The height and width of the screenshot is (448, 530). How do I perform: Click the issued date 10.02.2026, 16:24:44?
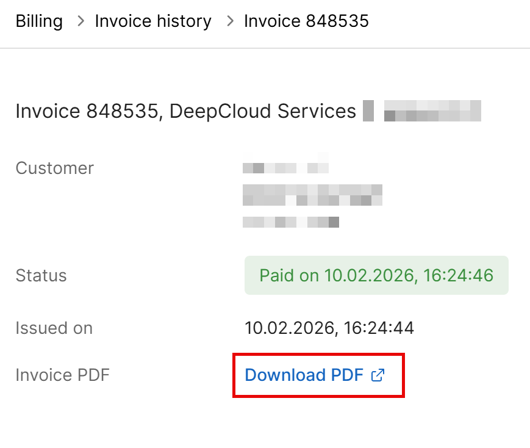(329, 328)
